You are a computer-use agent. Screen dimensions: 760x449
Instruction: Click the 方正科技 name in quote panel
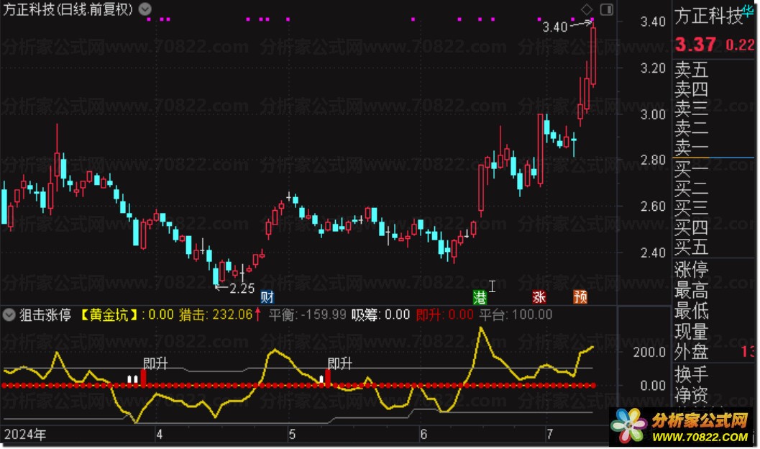[x=708, y=16]
